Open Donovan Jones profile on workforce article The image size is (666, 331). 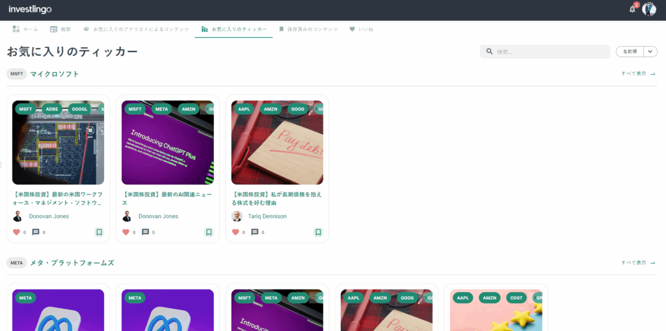49,217
